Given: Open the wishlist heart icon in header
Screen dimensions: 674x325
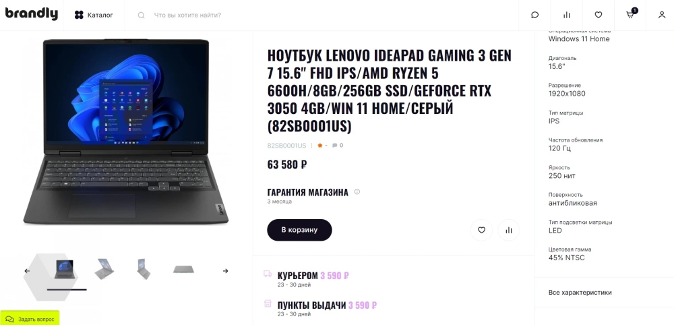Looking at the screenshot, I should 599,15.
